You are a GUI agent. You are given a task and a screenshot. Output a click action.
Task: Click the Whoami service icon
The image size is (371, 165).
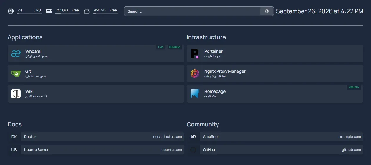[x=16, y=54]
